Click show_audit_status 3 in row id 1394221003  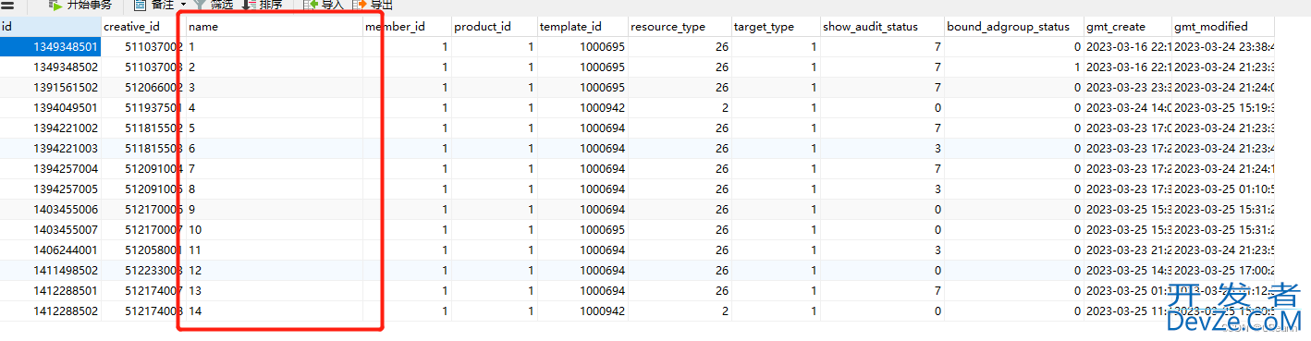coord(882,149)
